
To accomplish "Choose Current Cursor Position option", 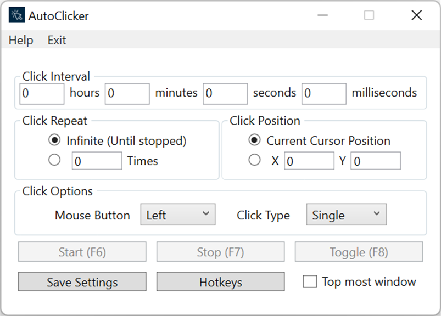I will point(254,140).
